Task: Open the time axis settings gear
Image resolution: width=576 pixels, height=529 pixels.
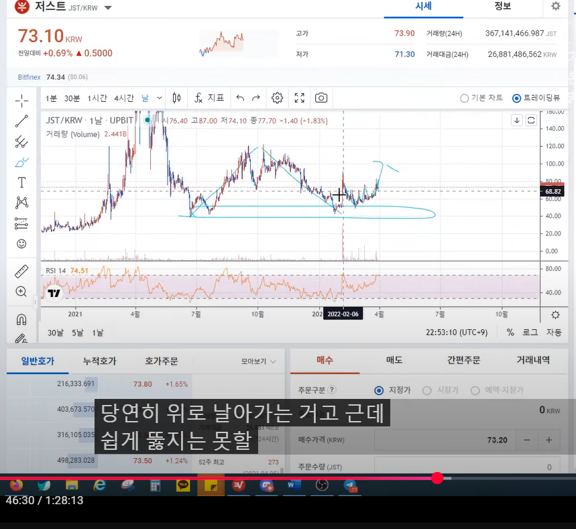Action: (x=555, y=315)
